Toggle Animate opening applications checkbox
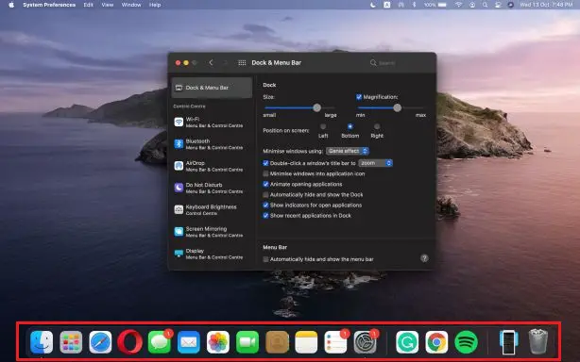Viewport: 580px width, 362px height. point(265,184)
